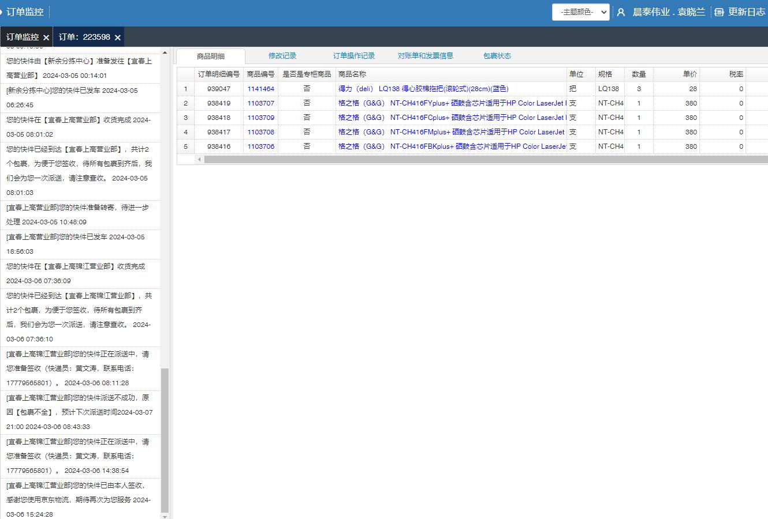Click the left arrow of table horizontal scrollbar
Screen dimensions: 768x519
click(x=200, y=159)
